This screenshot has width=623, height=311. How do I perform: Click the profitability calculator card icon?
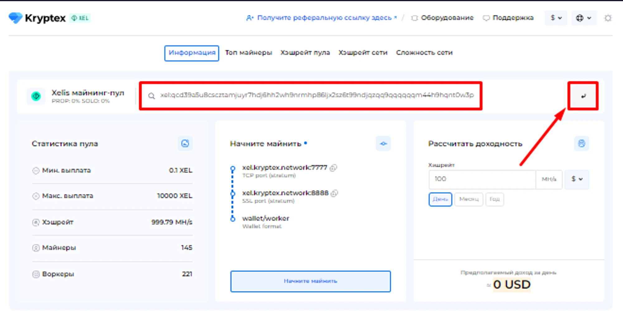click(x=581, y=144)
